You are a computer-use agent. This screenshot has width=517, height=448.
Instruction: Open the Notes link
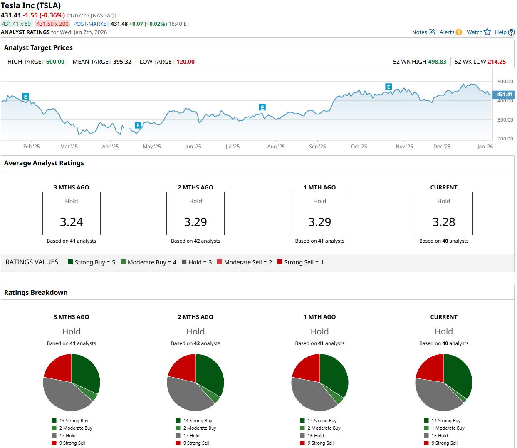point(419,32)
